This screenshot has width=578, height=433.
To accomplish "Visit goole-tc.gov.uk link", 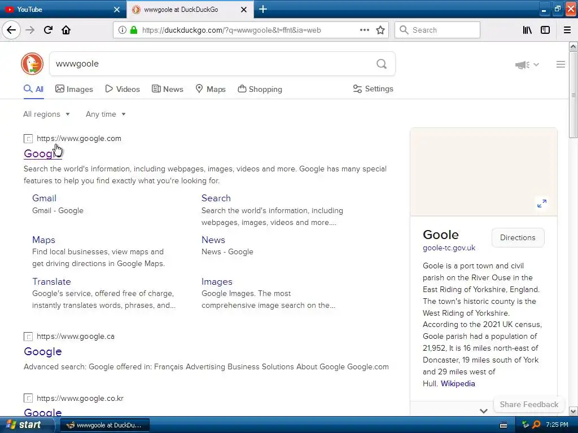I will coord(449,248).
